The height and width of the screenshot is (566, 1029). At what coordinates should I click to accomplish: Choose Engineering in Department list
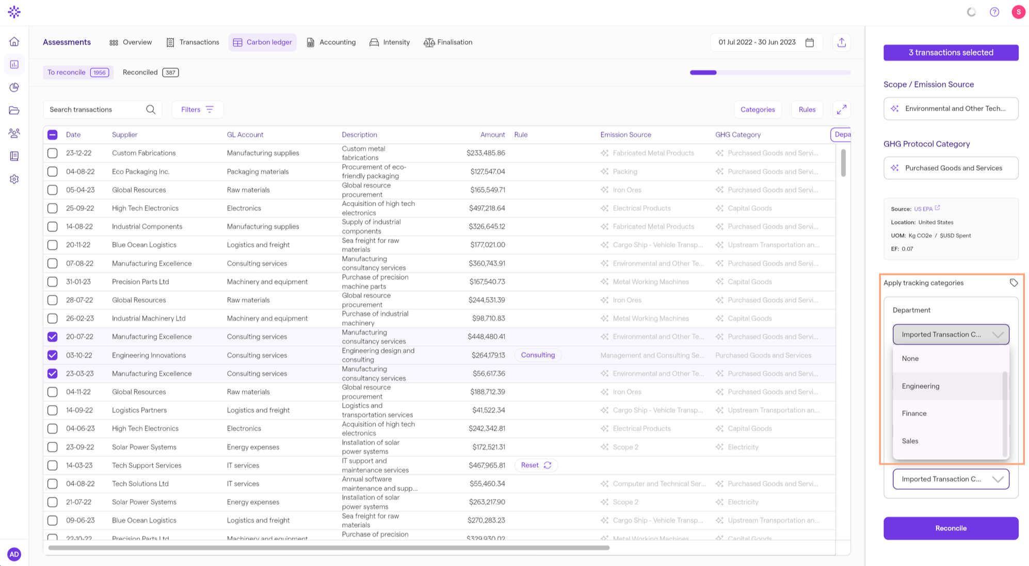(948, 386)
